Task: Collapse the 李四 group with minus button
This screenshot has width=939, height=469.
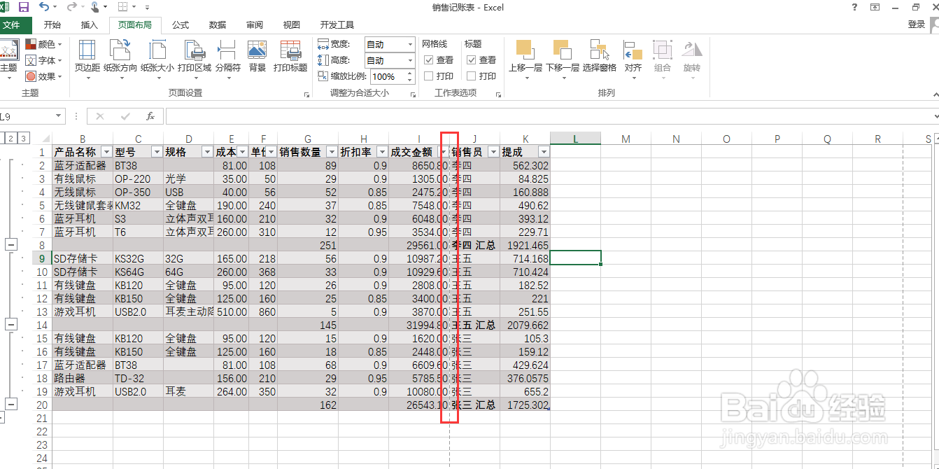Action: (11, 244)
